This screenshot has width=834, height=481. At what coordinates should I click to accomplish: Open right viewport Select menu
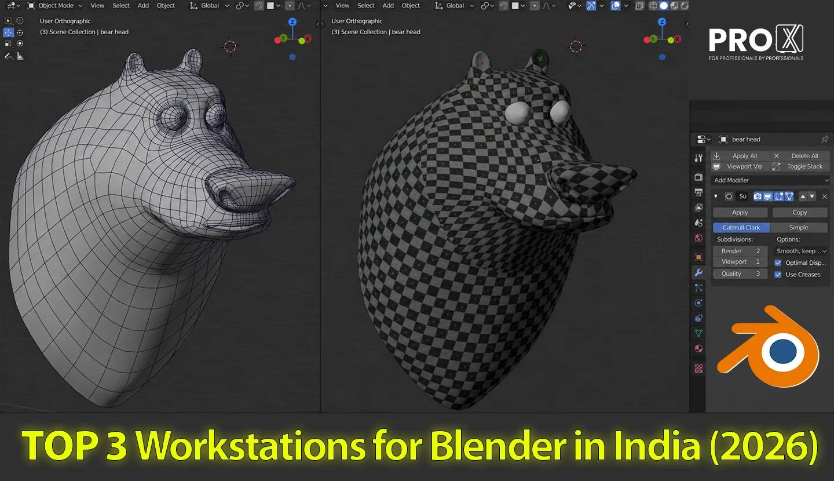click(366, 6)
